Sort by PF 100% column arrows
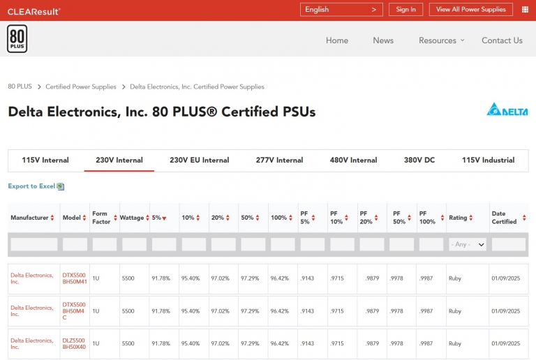Image resolution: width=536 pixels, height=360 pixels. pos(442,218)
